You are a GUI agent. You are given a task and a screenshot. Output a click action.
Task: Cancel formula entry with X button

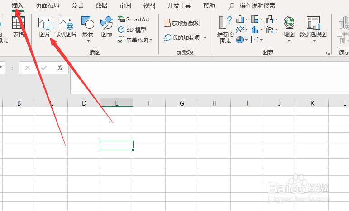[x=28, y=68]
